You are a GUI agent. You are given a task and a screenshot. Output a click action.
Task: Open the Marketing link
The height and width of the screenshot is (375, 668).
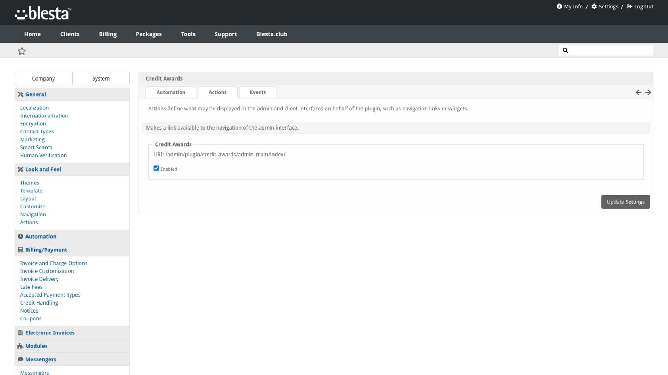(32, 139)
